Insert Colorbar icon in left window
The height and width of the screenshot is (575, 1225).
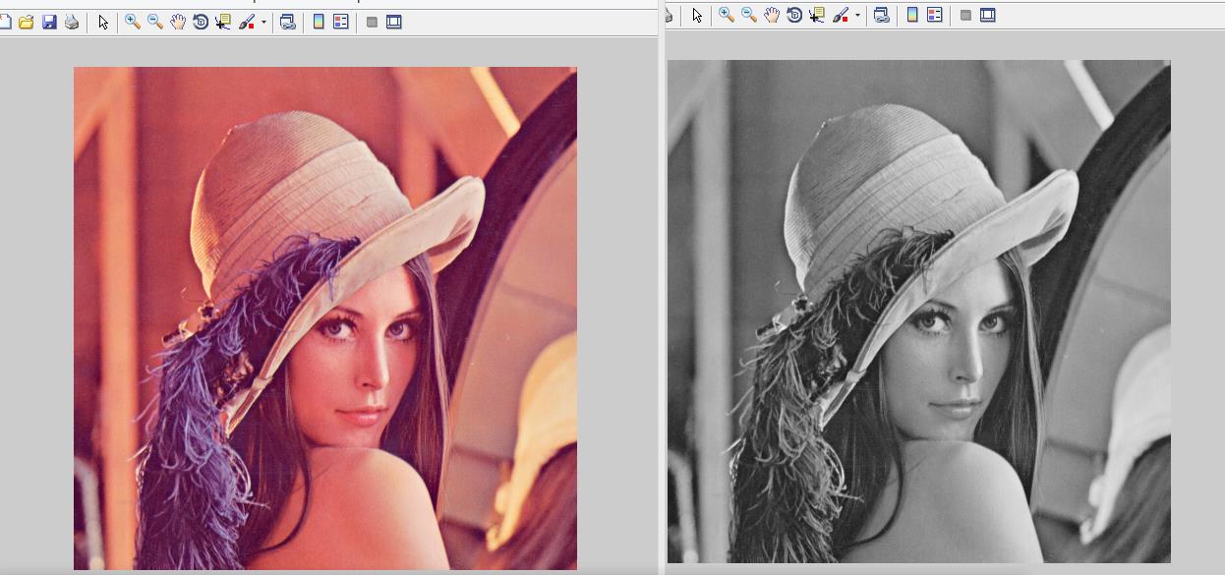[x=319, y=22]
